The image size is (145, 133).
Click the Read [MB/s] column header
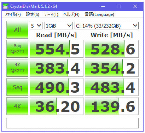pos(57,35)
